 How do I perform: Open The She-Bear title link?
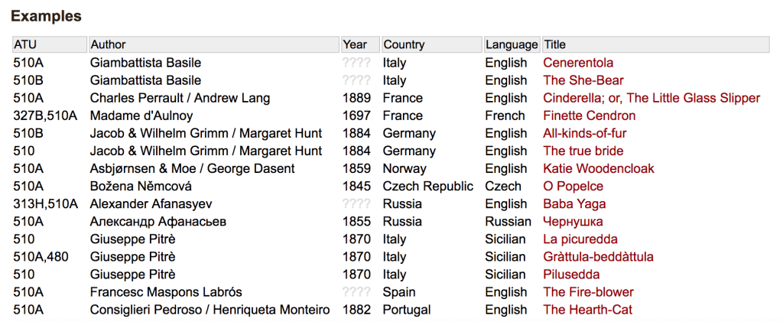(583, 80)
